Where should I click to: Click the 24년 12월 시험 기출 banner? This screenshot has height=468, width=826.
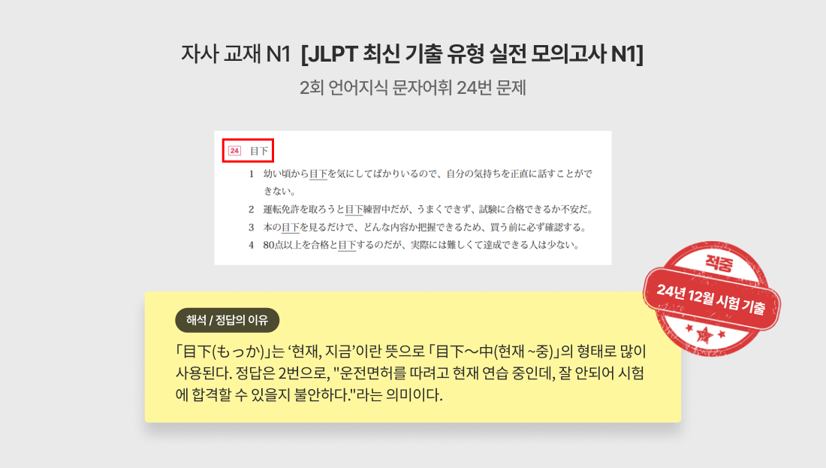pyautogui.click(x=711, y=299)
